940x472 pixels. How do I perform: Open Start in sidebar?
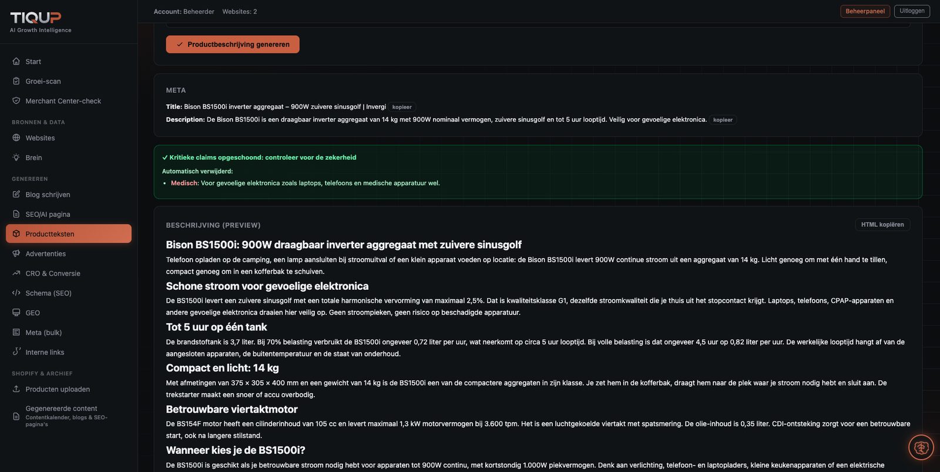(69, 61)
